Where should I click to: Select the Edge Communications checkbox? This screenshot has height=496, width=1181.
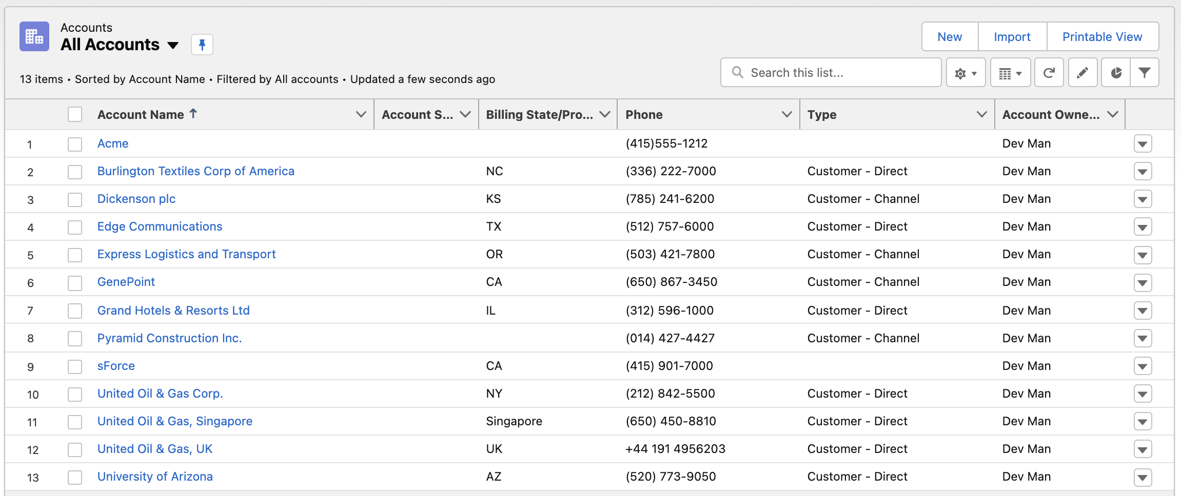[x=75, y=227]
